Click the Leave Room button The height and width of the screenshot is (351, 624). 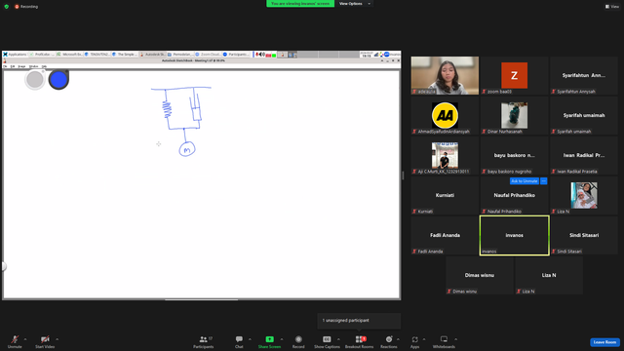(x=604, y=342)
